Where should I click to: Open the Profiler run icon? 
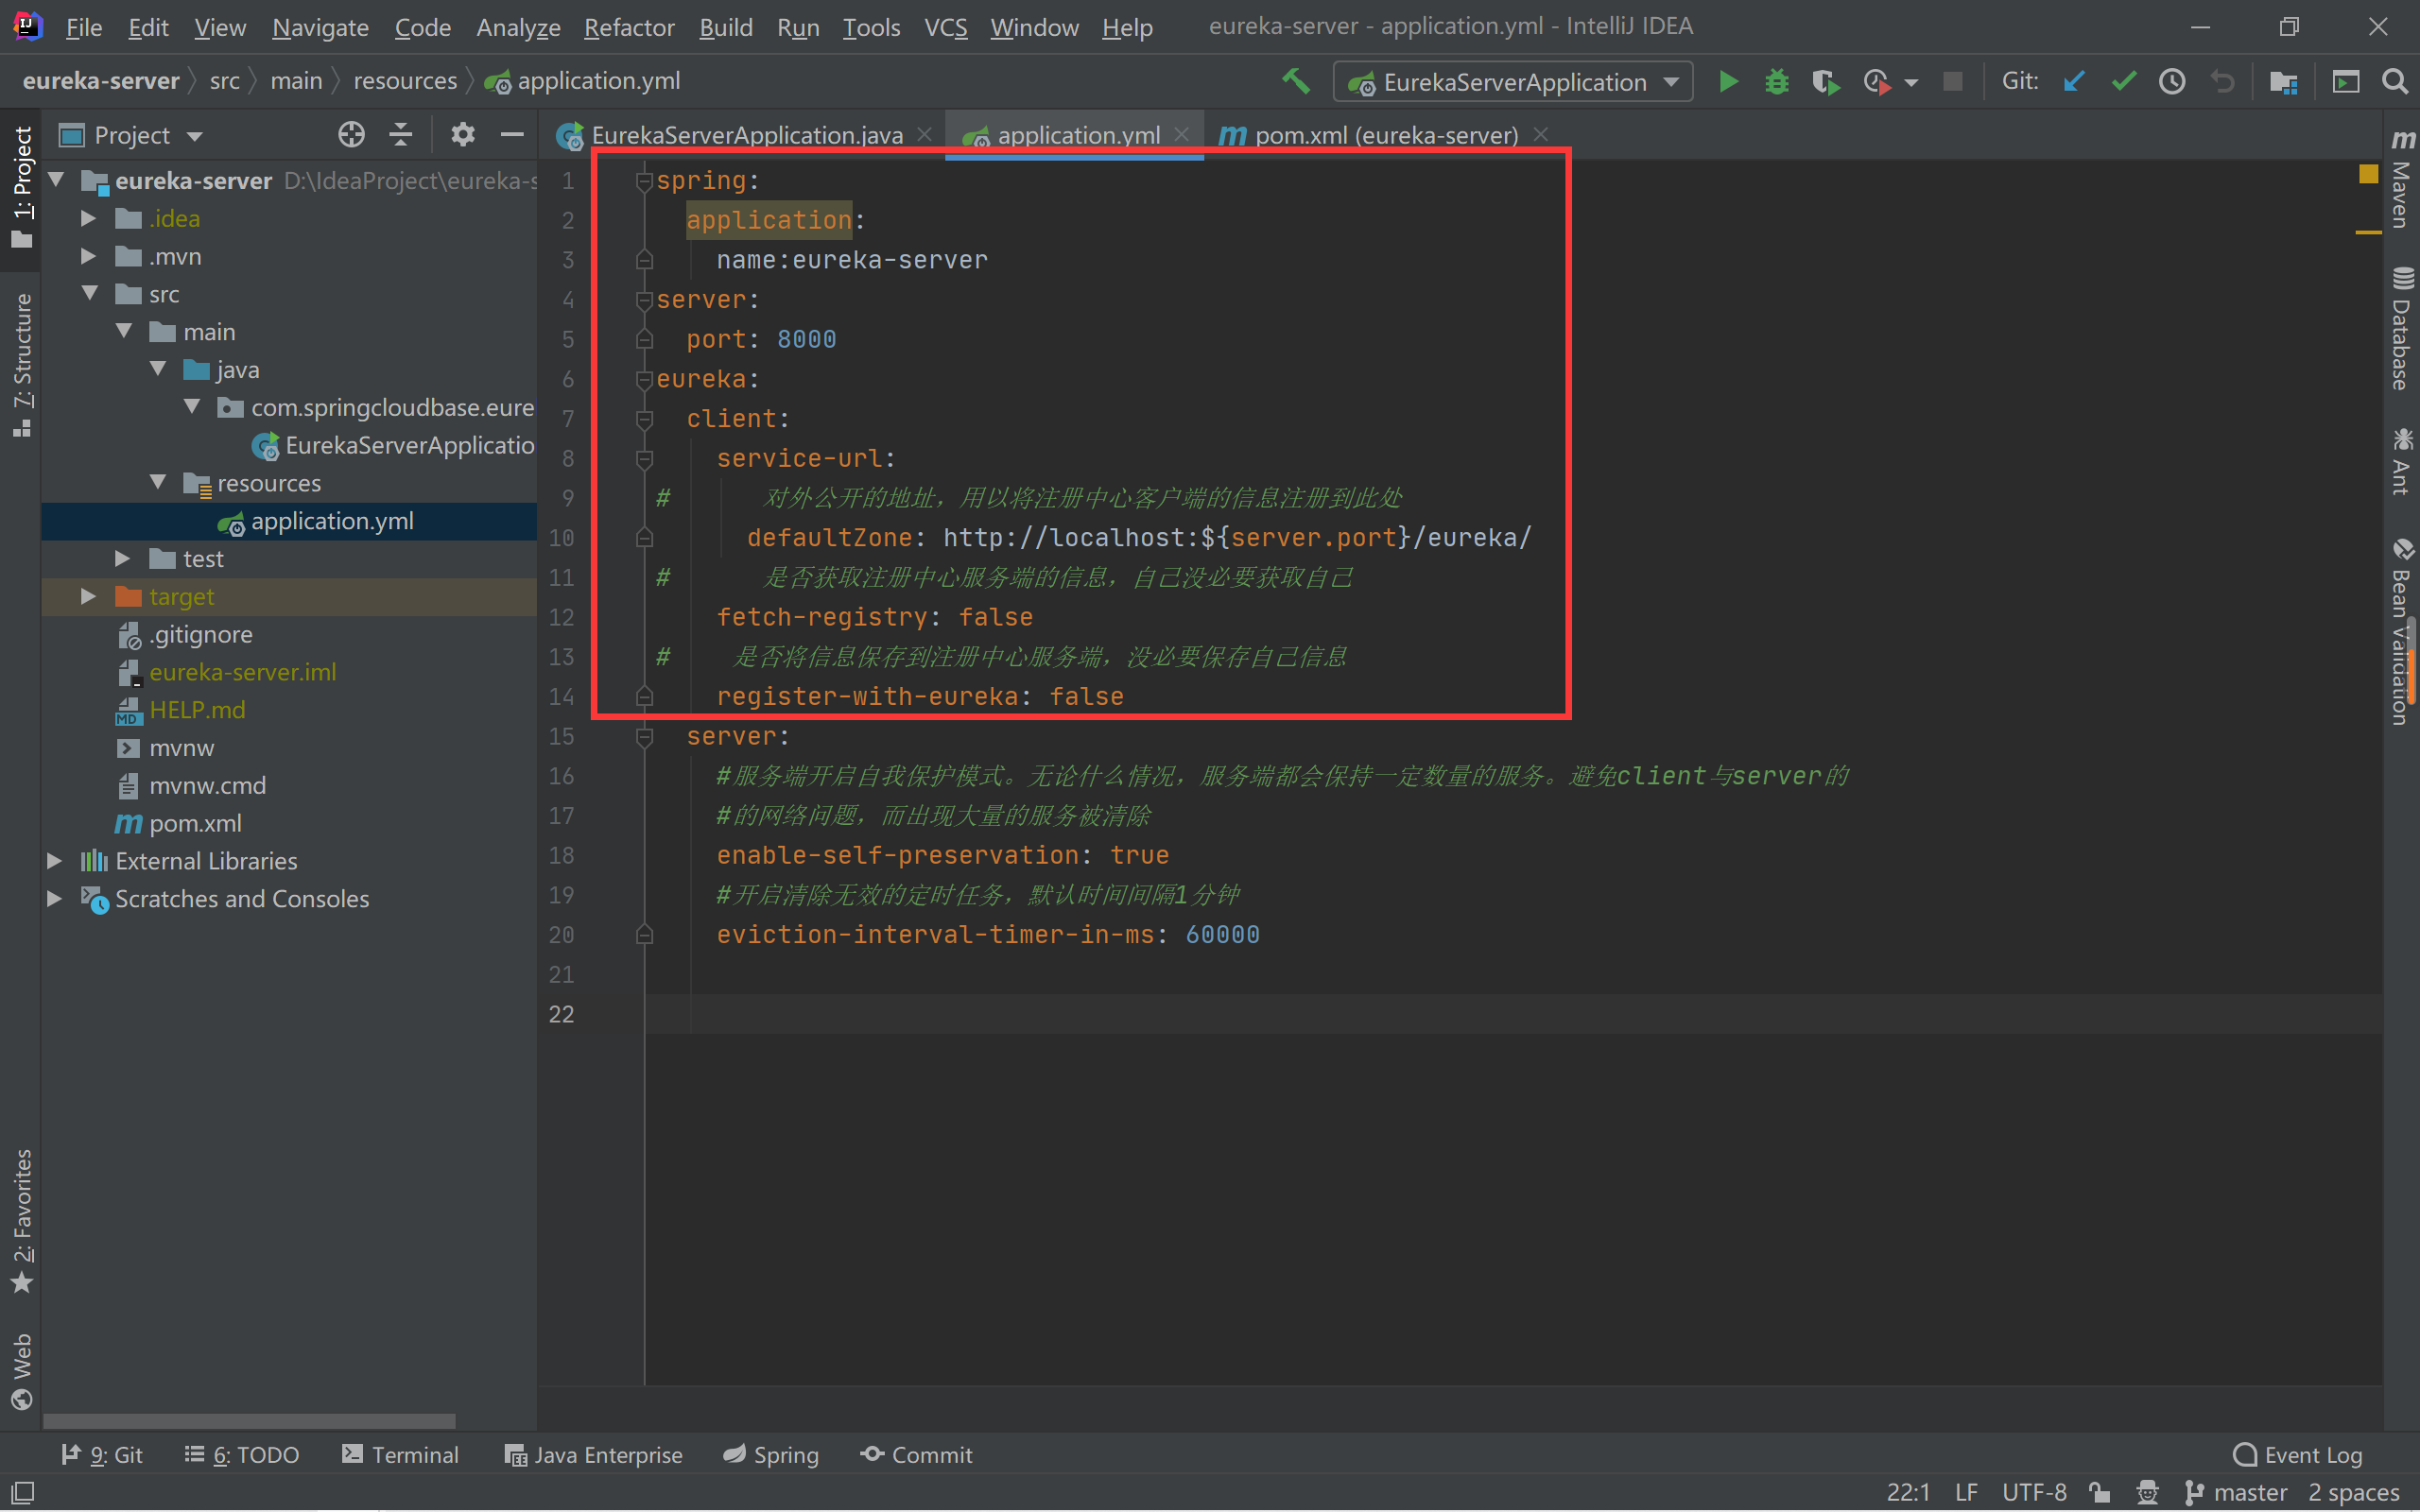1876,82
